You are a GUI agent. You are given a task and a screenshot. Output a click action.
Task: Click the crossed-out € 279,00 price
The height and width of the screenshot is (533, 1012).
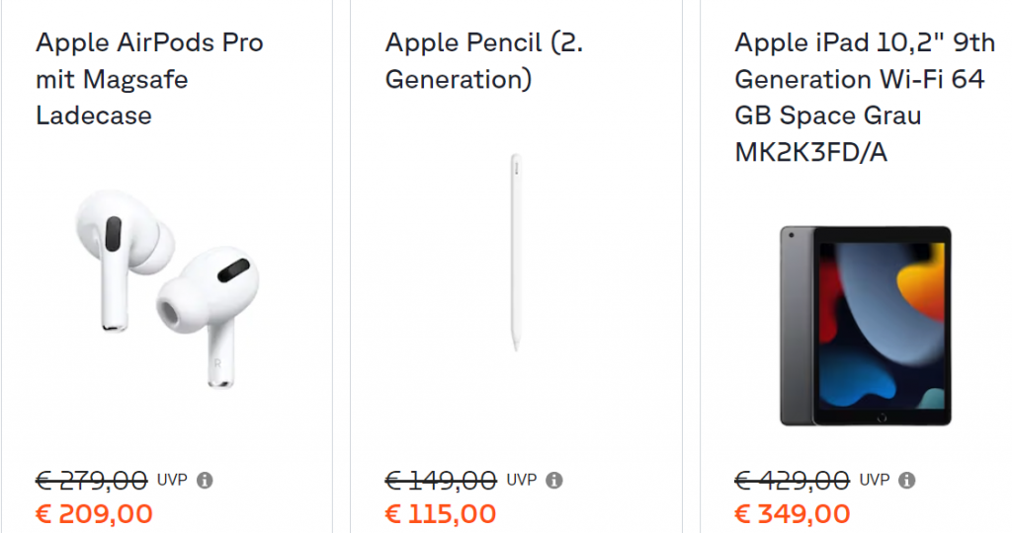[92, 480]
